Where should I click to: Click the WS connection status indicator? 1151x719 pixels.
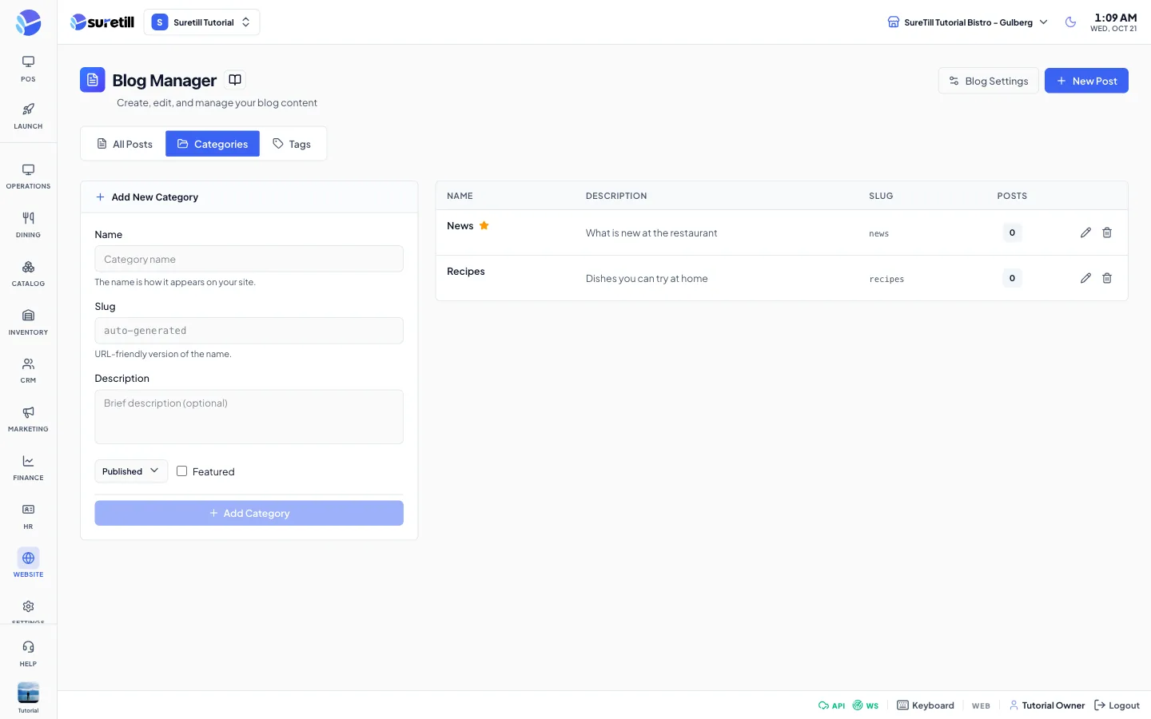coord(866,705)
